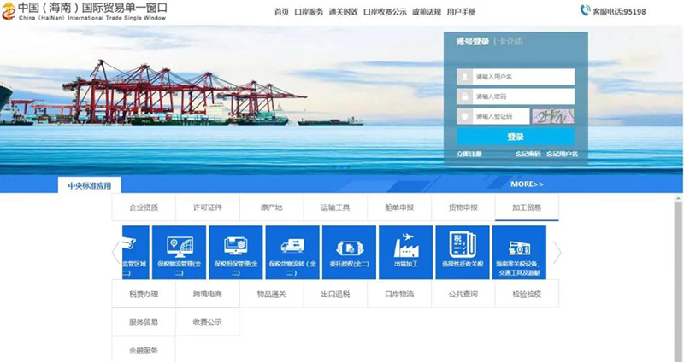Select the 加工贸易 category tab
Image resolution: width=684 pixels, height=362 pixels.
coord(527,207)
